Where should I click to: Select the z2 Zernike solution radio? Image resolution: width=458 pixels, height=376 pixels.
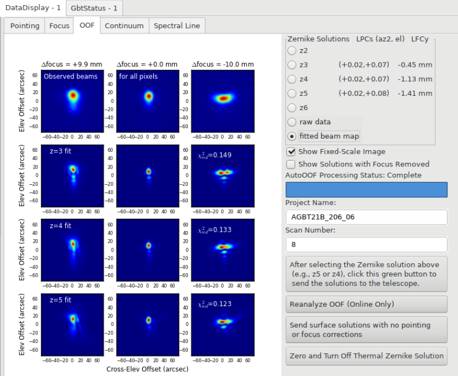pos(292,50)
